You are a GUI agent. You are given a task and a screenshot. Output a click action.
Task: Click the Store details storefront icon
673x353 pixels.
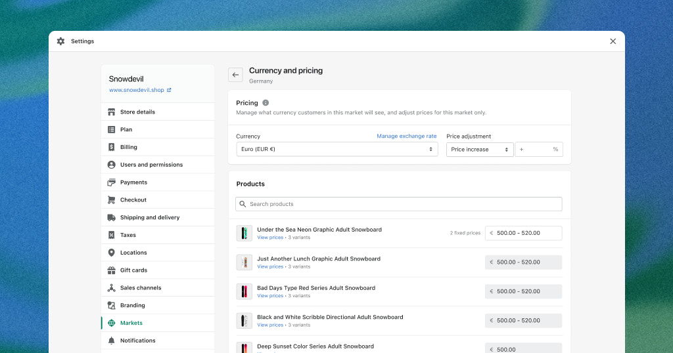(x=112, y=112)
